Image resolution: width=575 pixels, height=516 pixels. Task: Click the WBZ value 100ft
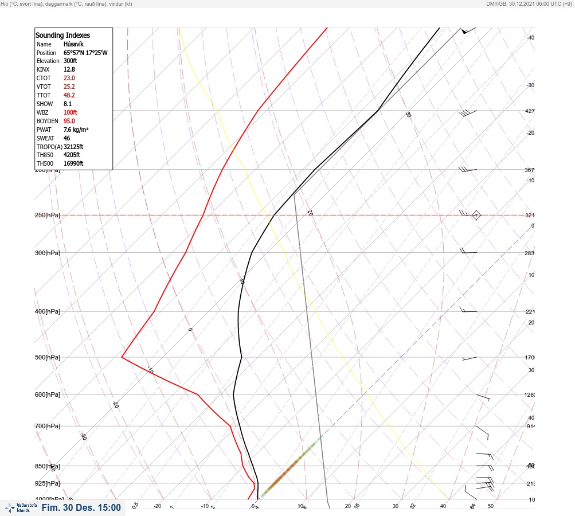pos(70,112)
